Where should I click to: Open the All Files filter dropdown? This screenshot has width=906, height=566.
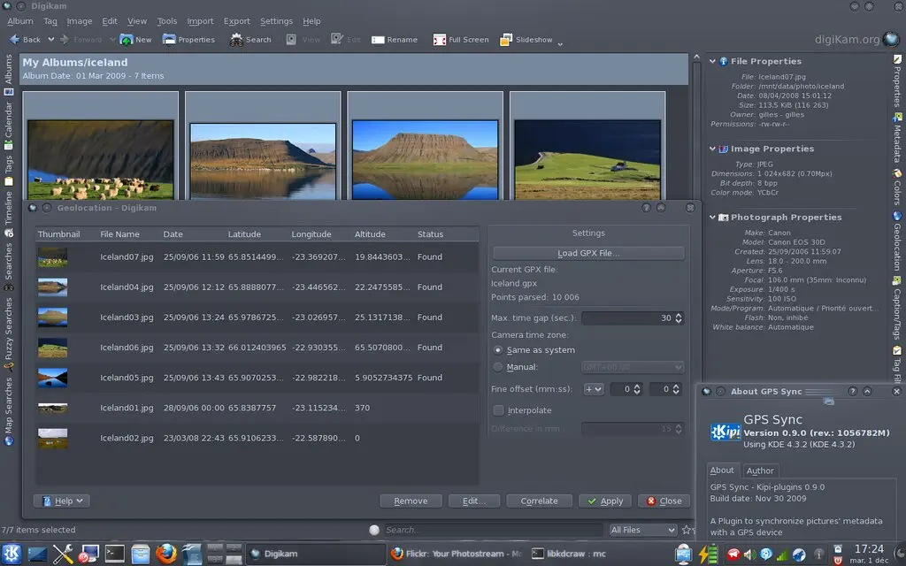[643, 530]
